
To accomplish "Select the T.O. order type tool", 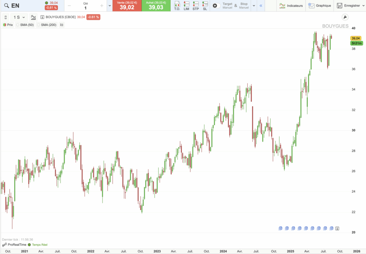I will (177, 6).
